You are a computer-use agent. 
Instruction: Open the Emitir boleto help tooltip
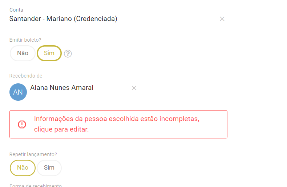pos(68,54)
